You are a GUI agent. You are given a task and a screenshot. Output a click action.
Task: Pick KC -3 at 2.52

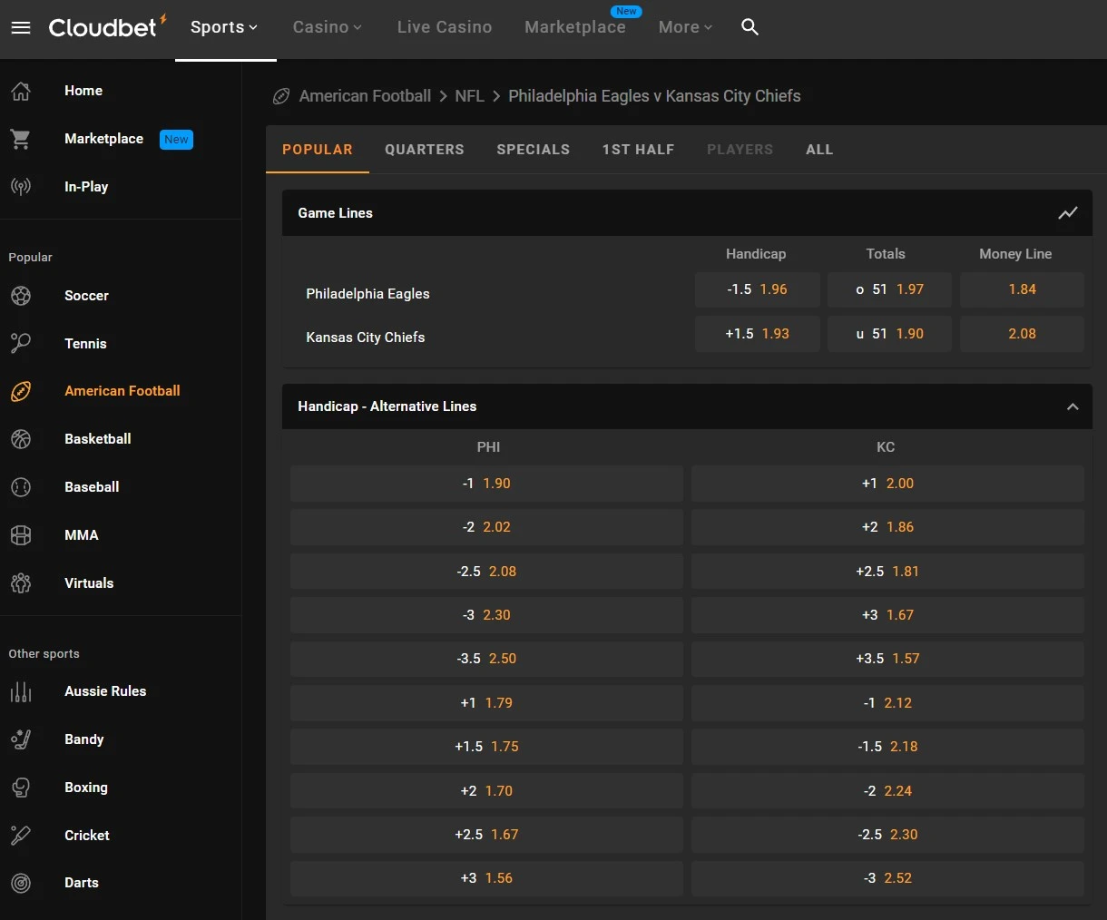click(x=887, y=878)
